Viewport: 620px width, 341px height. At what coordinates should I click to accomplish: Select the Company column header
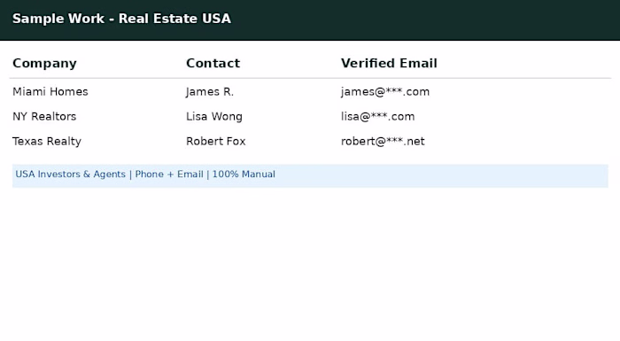tap(44, 63)
